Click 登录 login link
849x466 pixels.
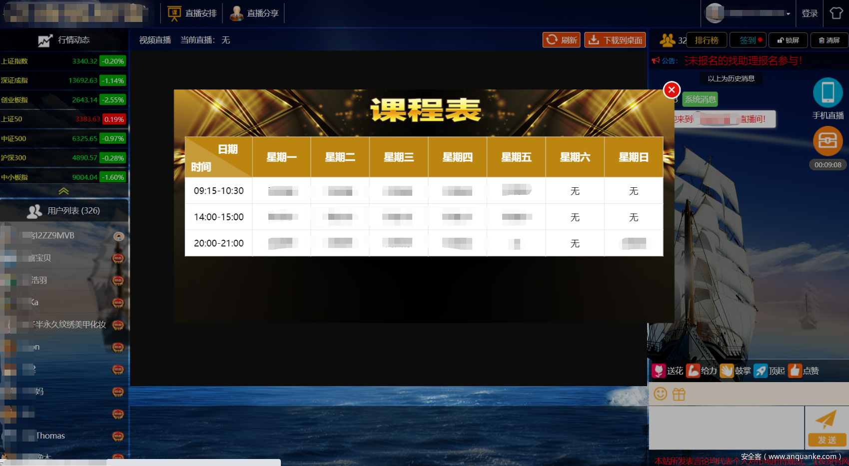click(810, 13)
